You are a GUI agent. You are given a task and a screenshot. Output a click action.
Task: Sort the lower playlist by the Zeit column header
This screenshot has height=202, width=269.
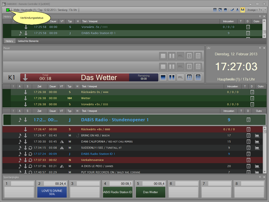click(x=39, y=111)
